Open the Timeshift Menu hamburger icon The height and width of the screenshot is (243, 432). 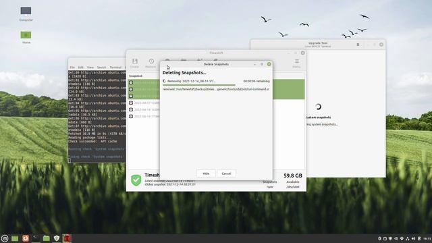296,61
